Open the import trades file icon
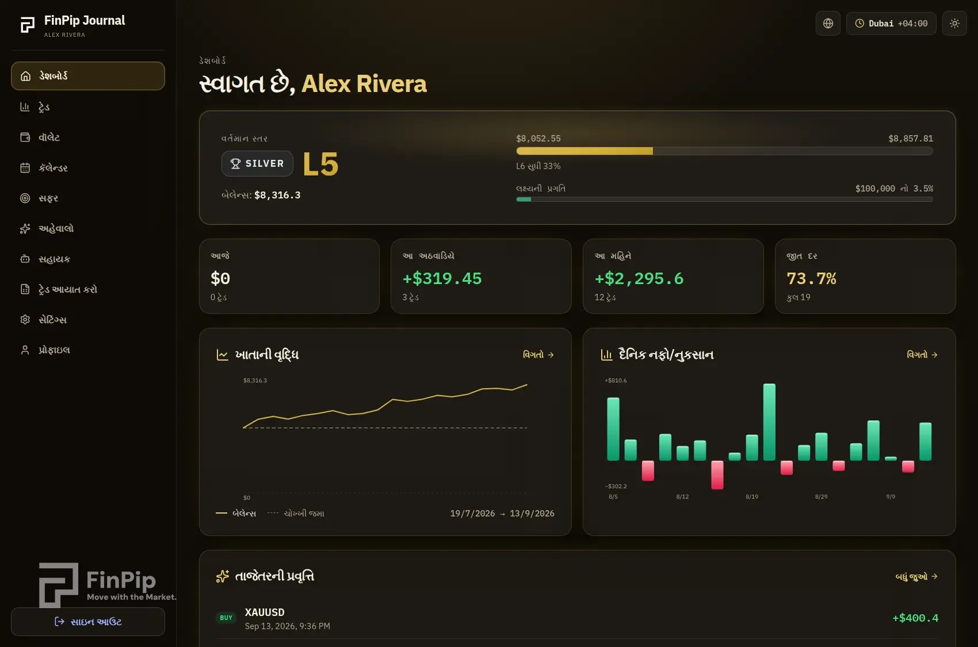The image size is (978, 647). pyautogui.click(x=25, y=289)
